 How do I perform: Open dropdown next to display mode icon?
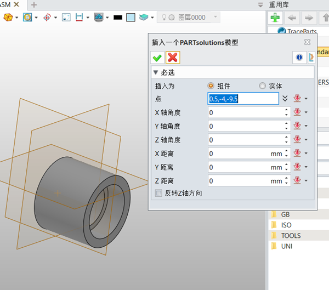[x=16, y=18]
